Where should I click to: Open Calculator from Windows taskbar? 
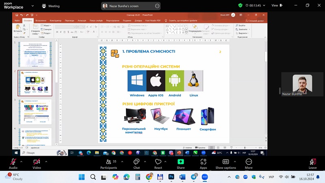pos(138,177)
